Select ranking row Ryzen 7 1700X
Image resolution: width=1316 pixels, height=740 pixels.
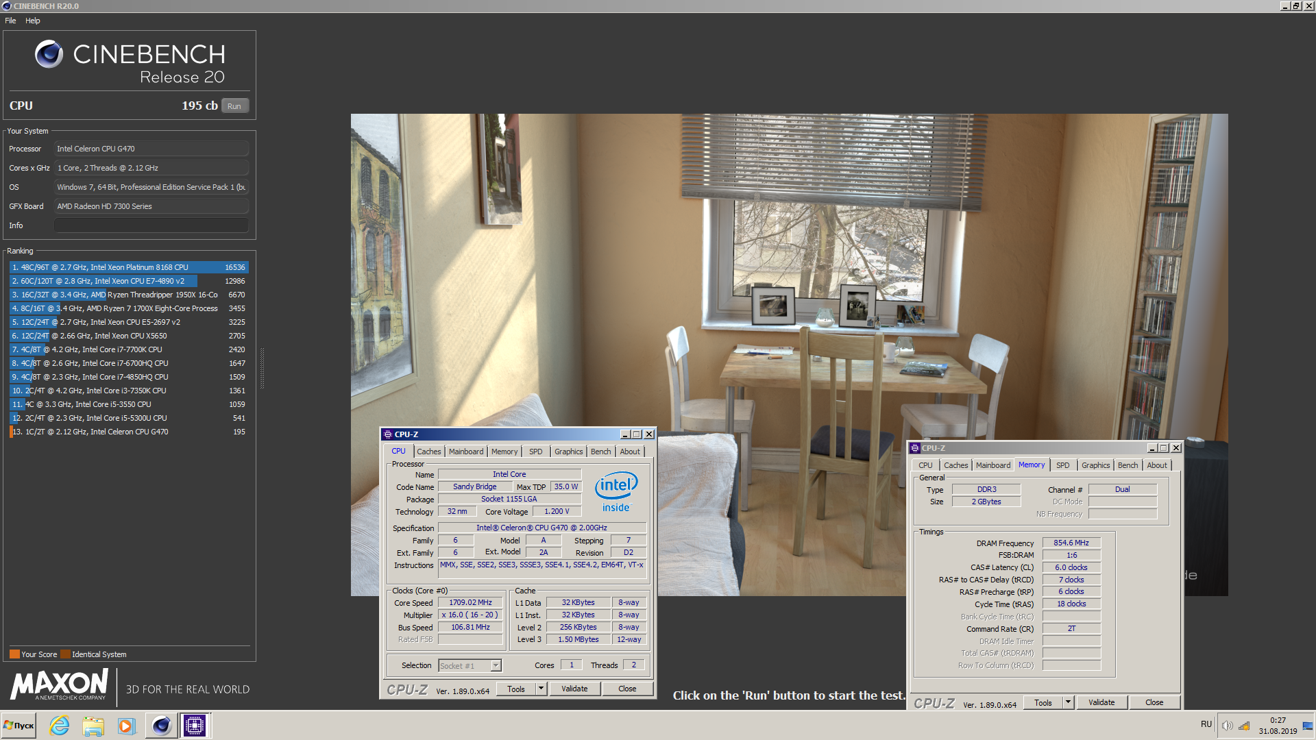[x=129, y=308]
